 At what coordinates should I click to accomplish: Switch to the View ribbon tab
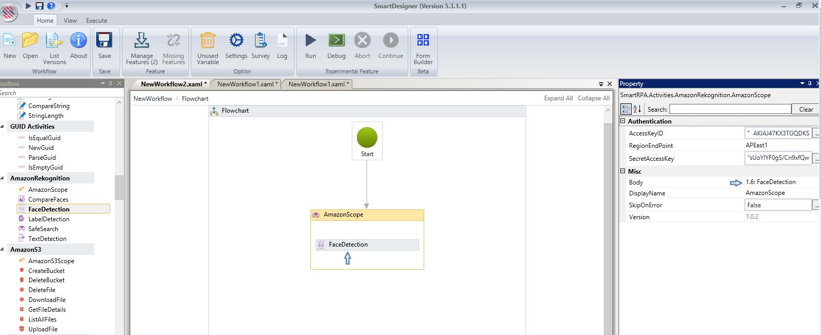(x=70, y=21)
